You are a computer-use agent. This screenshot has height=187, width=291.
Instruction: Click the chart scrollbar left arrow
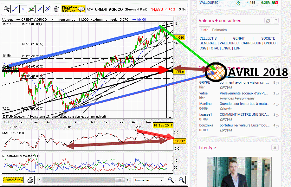click(x=39, y=180)
